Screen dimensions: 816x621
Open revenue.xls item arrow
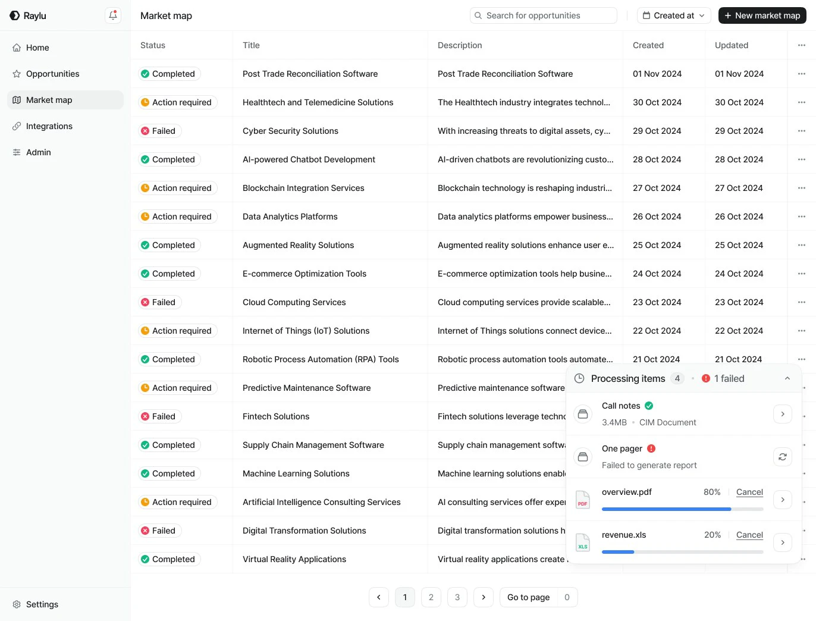(783, 542)
